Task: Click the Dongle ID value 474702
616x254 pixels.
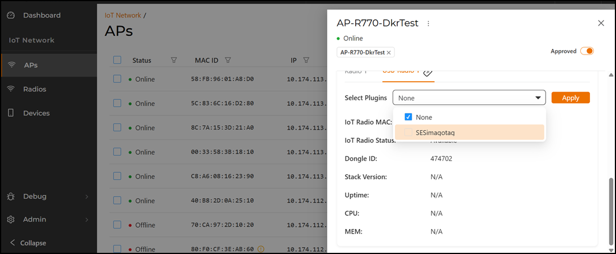Action: point(442,159)
